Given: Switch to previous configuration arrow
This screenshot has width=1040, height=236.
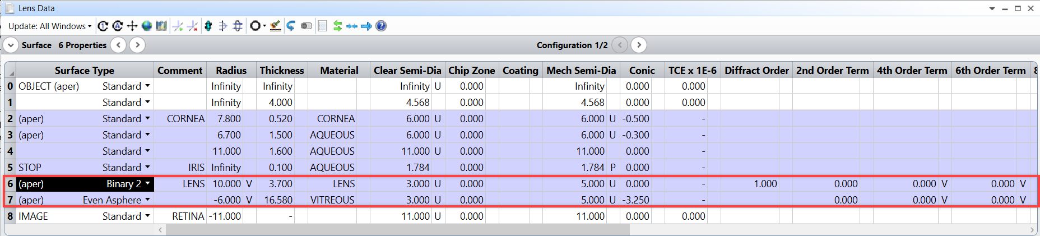Looking at the screenshot, I should (x=620, y=45).
